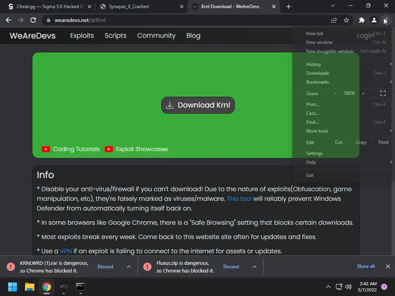The image size is (395, 296).
Task: Select the Krnl Download - WeAreDevs tab
Action: click(x=233, y=7)
